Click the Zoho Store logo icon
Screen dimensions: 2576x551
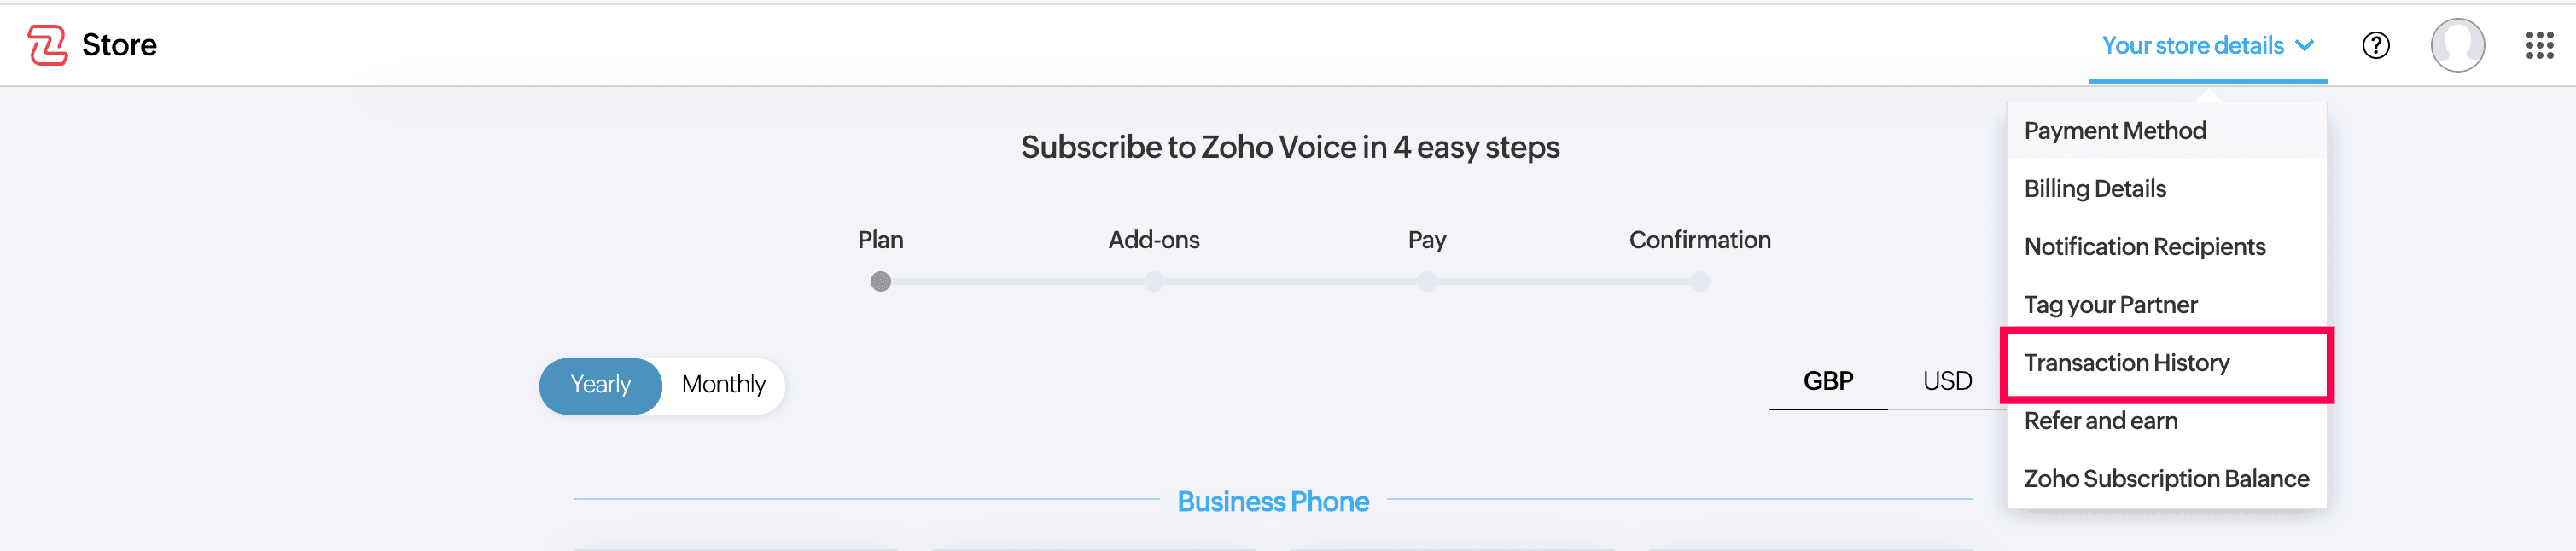47,45
